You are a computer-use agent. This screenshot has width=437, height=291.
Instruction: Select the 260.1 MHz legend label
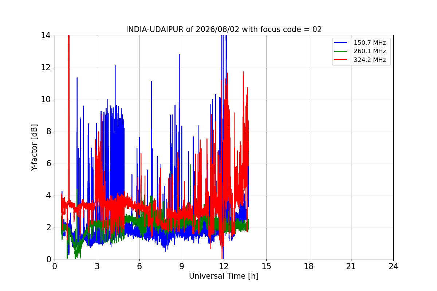370,51
